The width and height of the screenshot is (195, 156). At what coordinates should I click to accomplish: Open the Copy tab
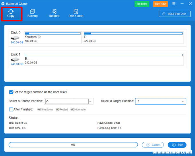[x=11, y=13]
